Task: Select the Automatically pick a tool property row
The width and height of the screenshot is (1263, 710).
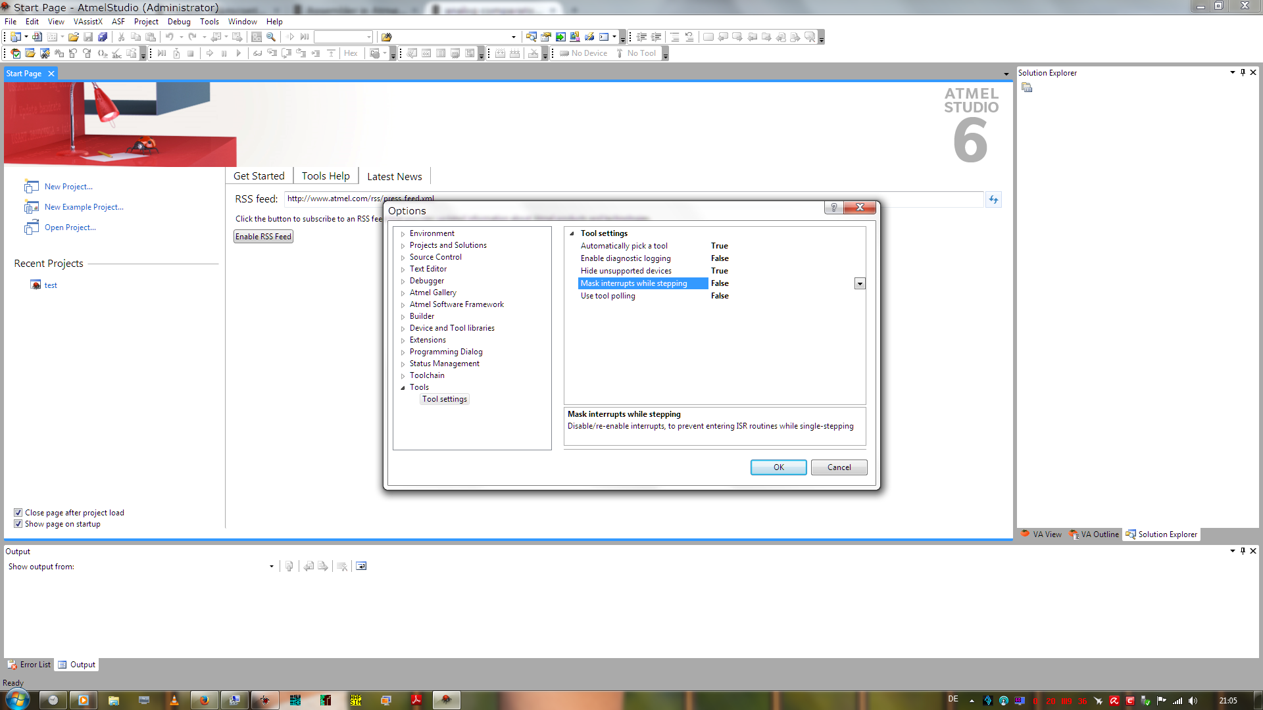Action: pos(722,246)
